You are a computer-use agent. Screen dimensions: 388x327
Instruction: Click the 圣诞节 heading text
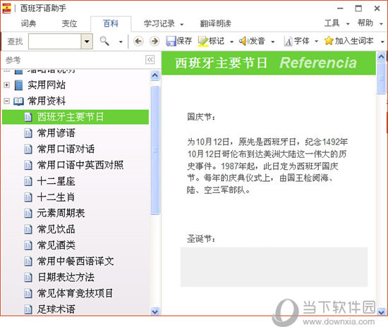point(201,238)
